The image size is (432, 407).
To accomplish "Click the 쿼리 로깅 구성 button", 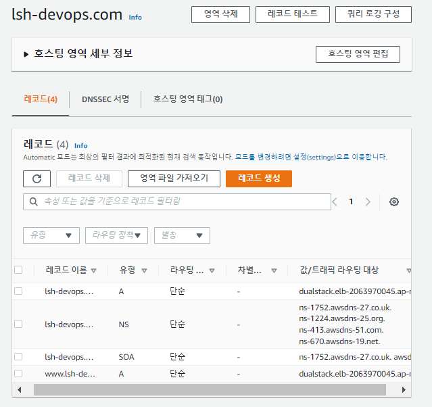I will (373, 14).
